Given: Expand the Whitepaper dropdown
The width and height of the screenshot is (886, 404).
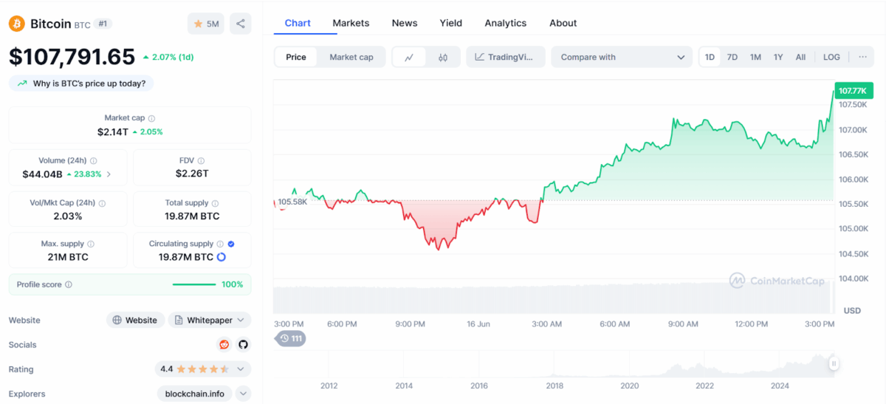Looking at the screenshot, I should coord(210,320).
